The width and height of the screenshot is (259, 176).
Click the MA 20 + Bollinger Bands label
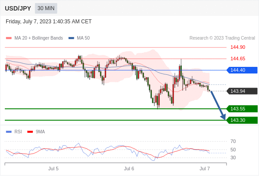click(39, 38)
